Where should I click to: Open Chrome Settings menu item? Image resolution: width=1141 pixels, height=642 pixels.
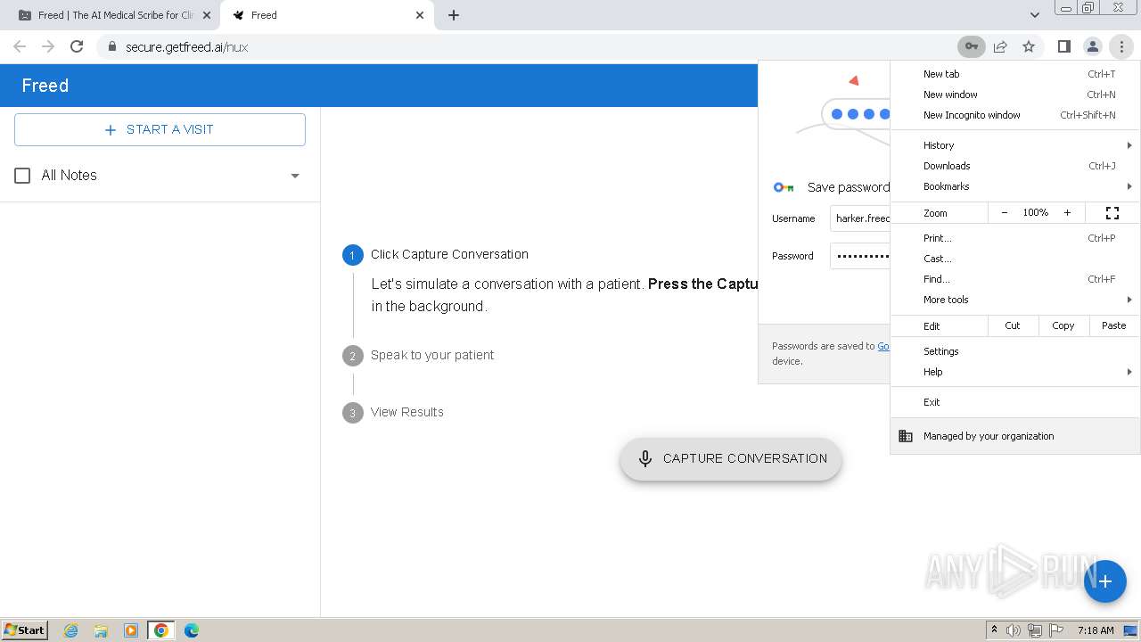click(1015, 351)
